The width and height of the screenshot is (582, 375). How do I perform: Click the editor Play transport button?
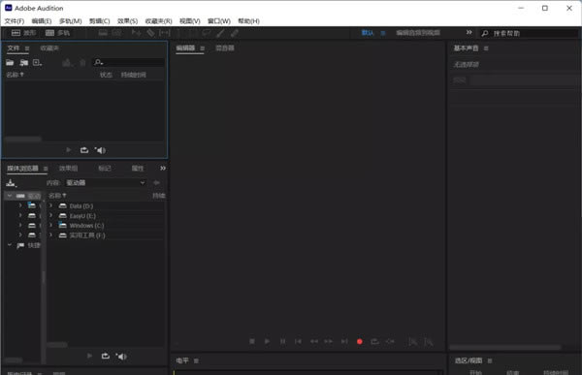267,341
